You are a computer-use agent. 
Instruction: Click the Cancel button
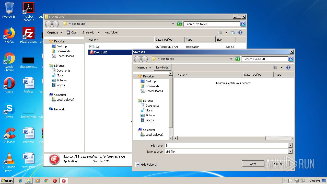pyautogui.click(x=279, y=164)
